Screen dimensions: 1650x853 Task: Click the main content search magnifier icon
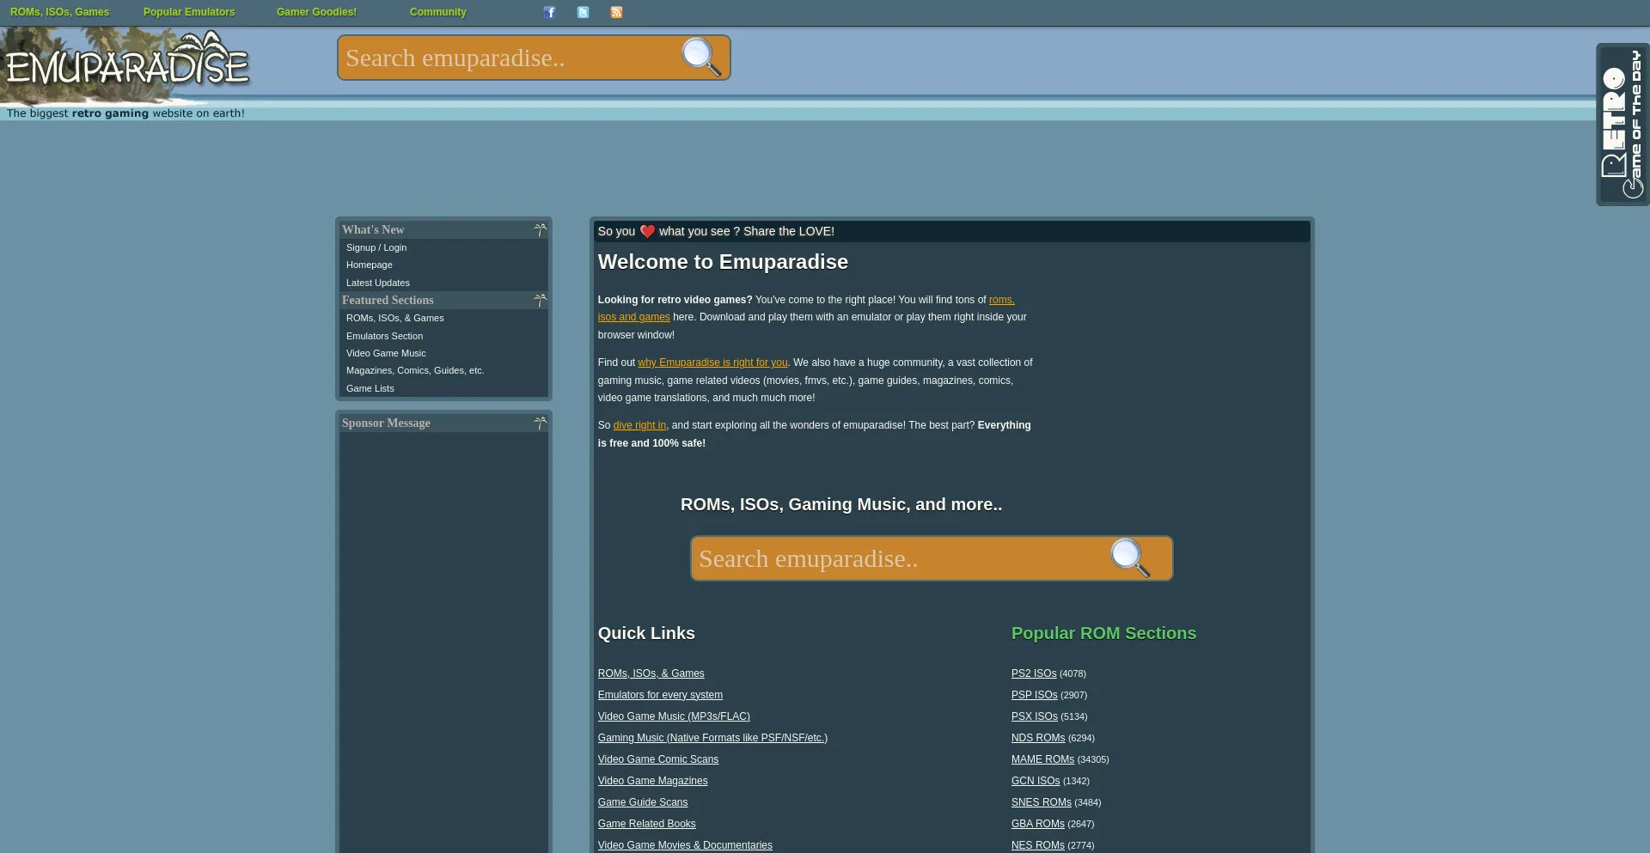(1129, 558)
